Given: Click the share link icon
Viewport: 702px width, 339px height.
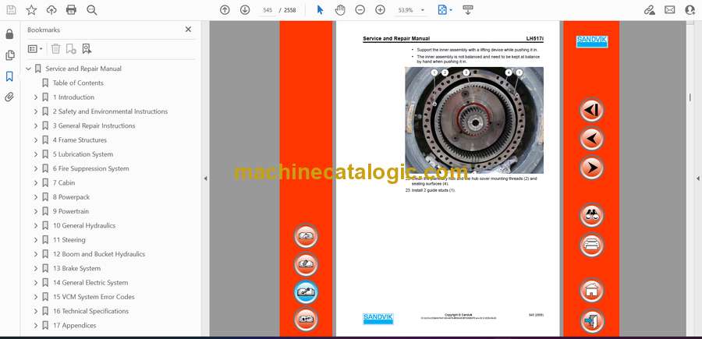Looking at the screenshot, I should [x=649, y=10].
